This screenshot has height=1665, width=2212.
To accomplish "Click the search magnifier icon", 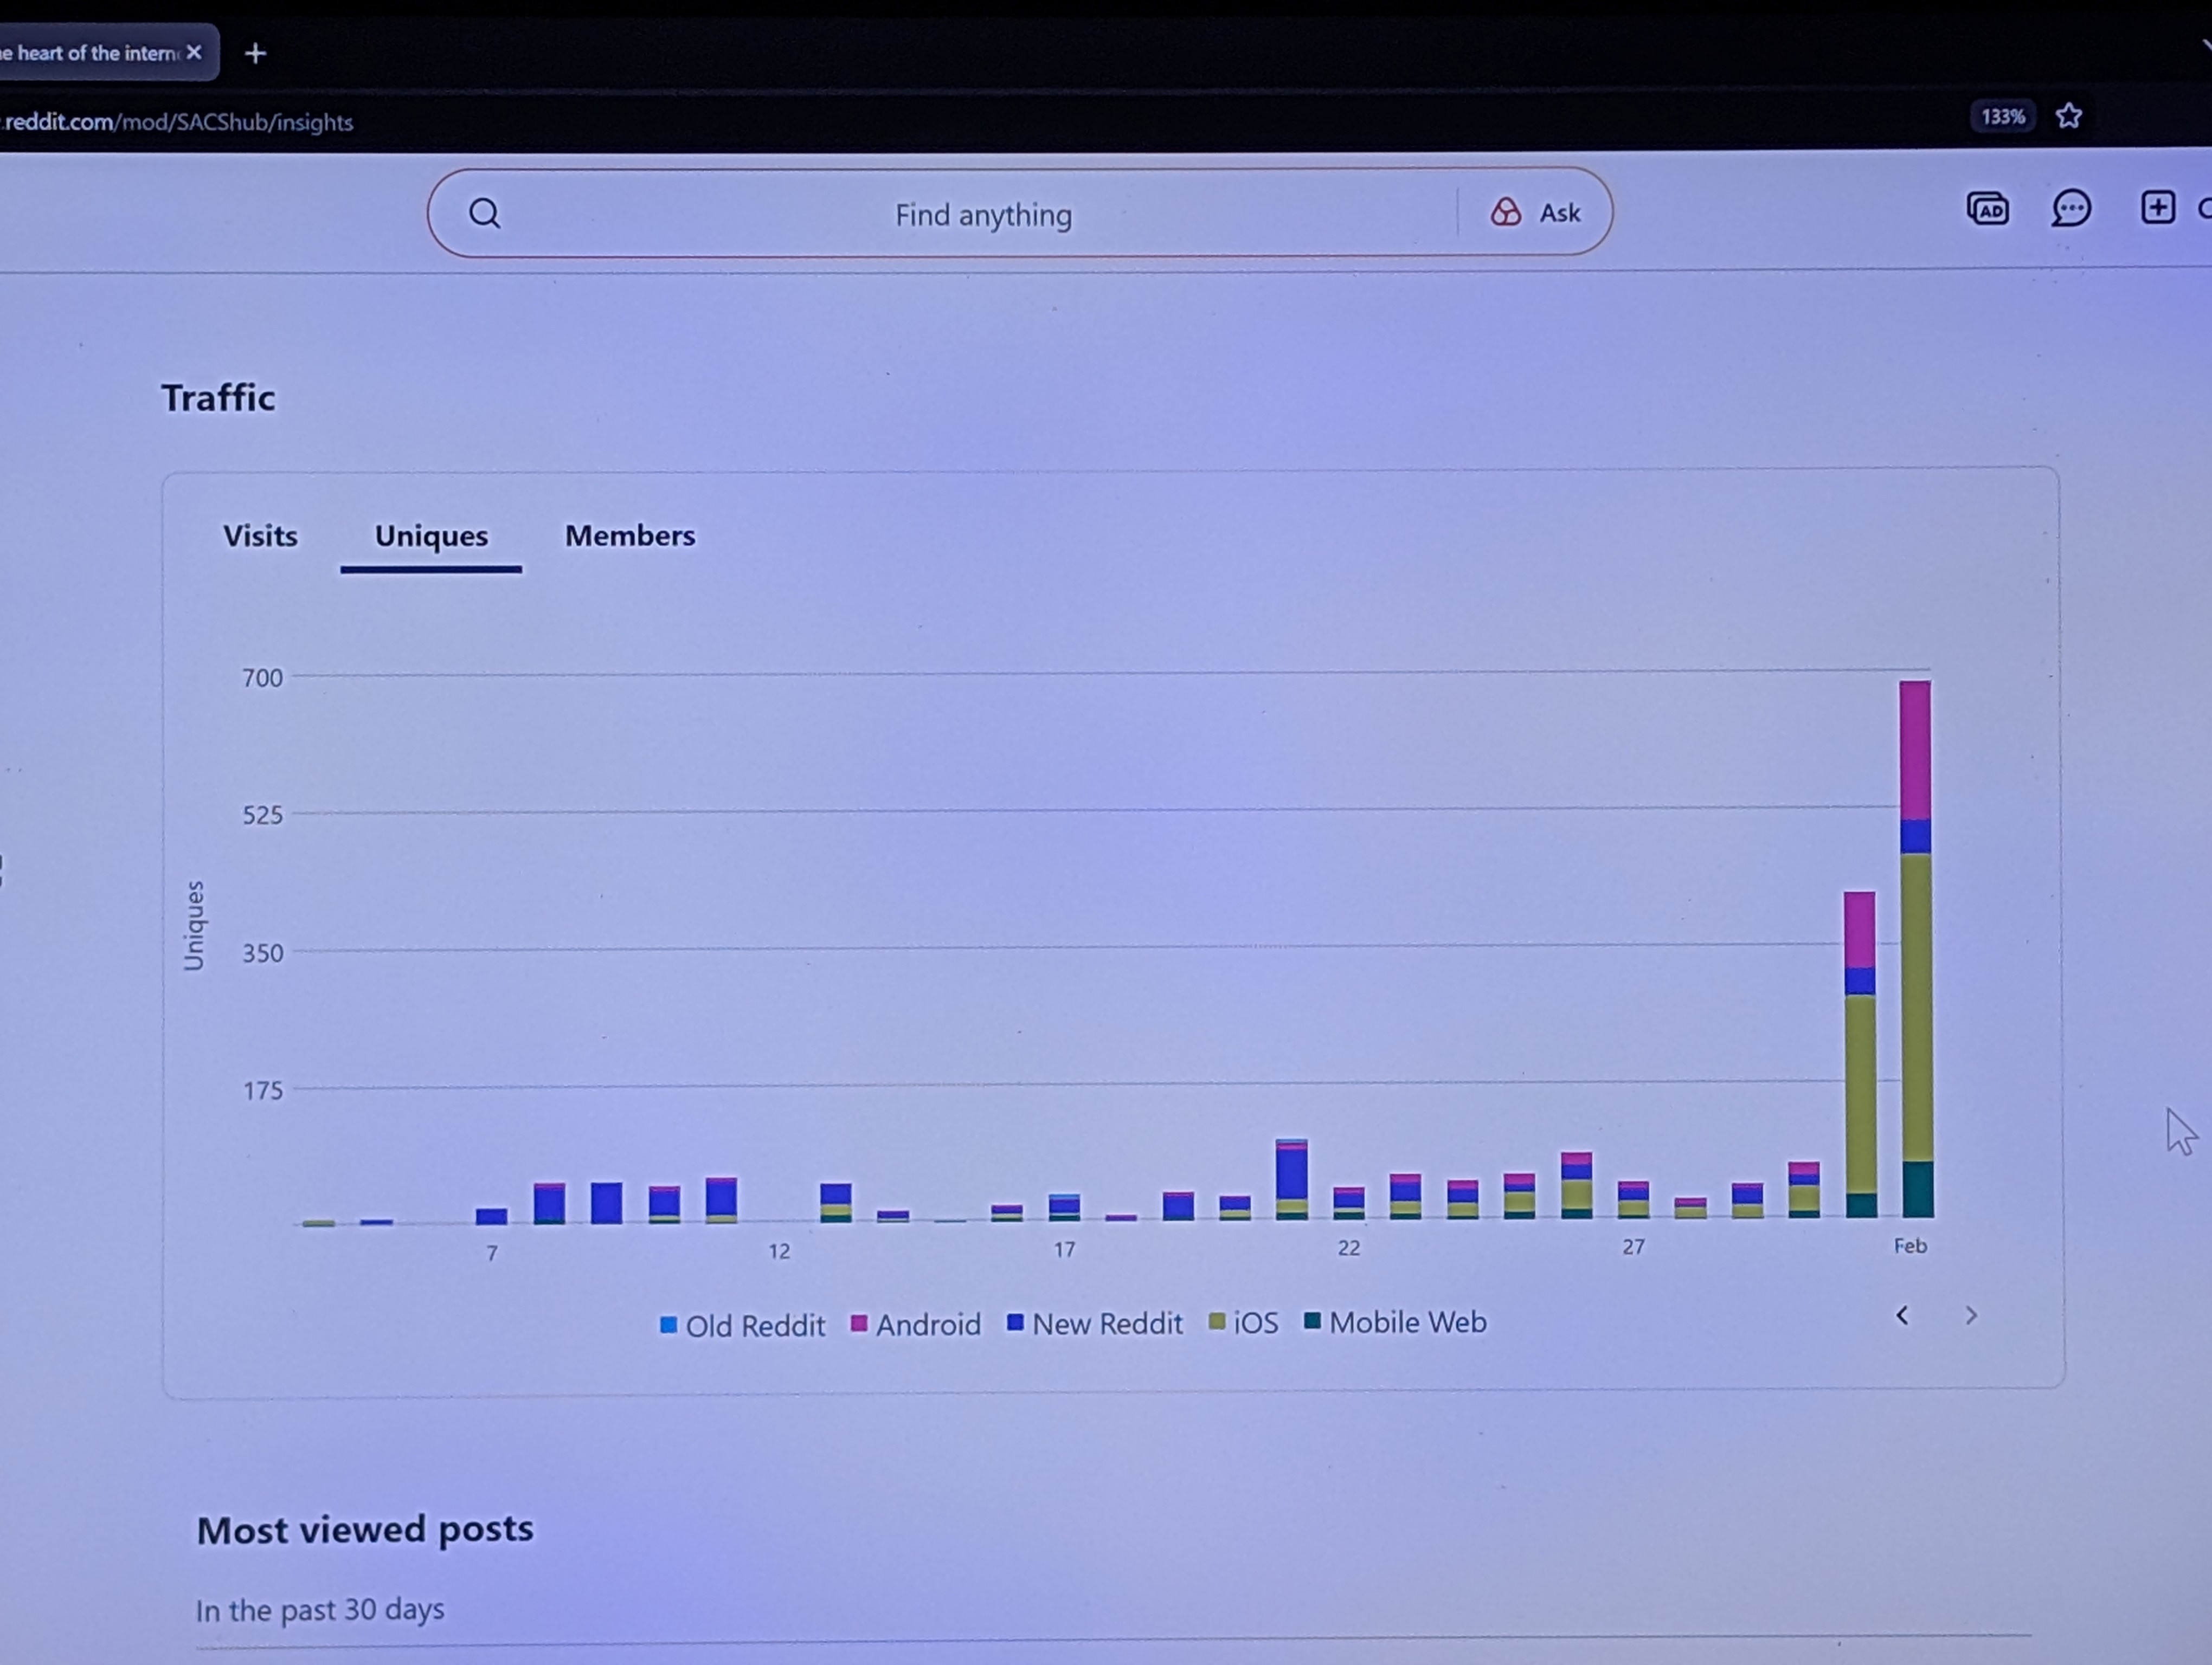I will coord(485,213).
